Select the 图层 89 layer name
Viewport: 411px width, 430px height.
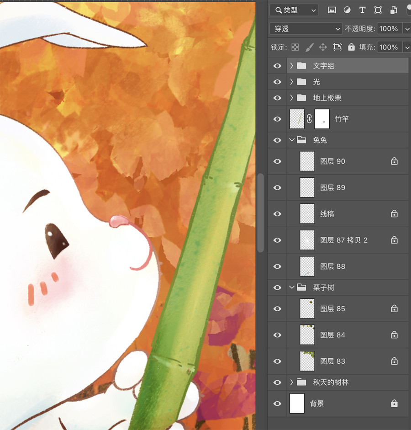click(332, 187)
